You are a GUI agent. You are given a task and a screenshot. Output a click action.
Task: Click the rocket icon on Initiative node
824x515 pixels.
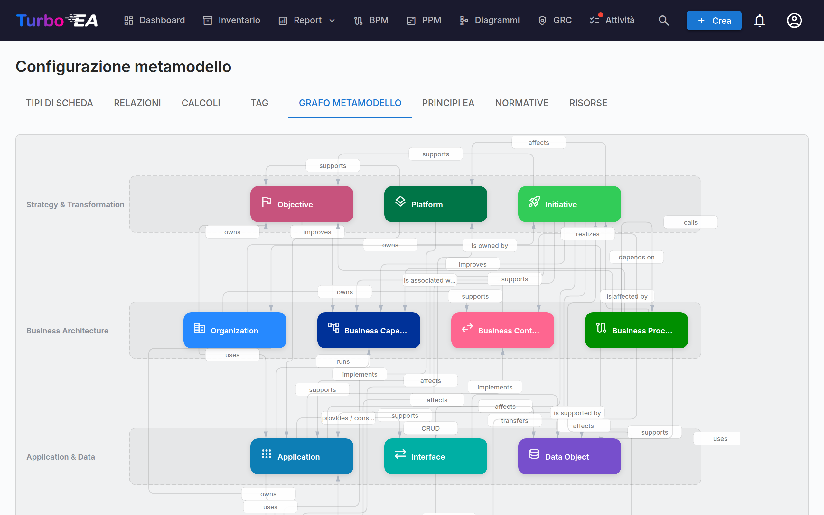tap(534, 201)
